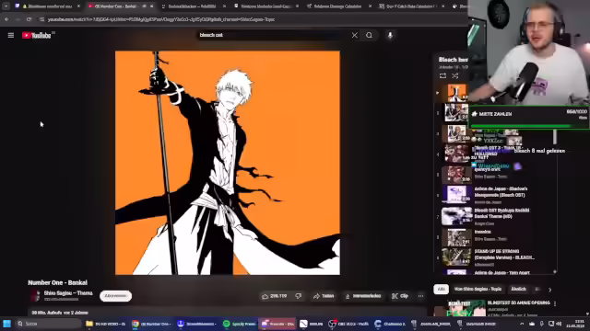
Task: Share the video via Teilen button
Action: [324, 296]
